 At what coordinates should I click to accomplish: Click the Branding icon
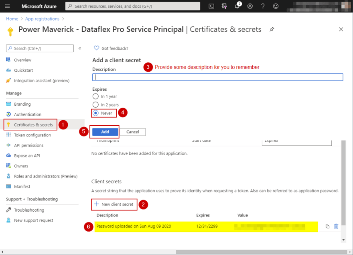(x=8, y=104)
